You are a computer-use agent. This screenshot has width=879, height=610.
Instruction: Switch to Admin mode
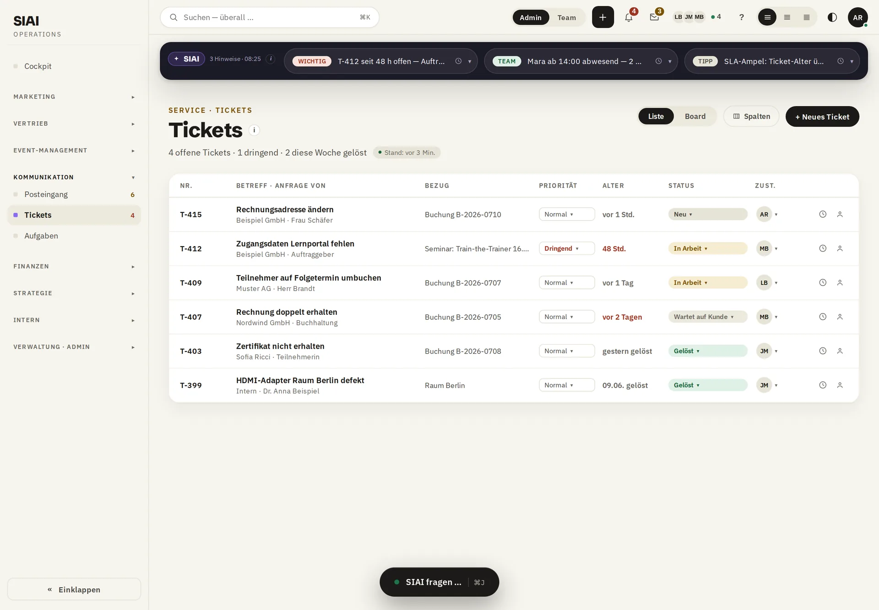coord(531,17)
